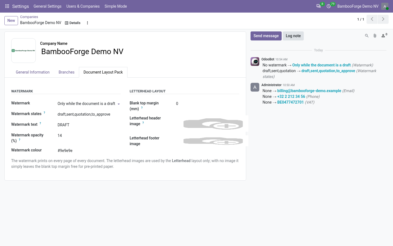Open the Simple Mode menu

(116, 6)
